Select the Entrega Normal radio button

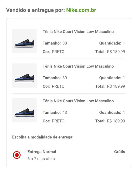pyautogui.click(x=17, y=155)
